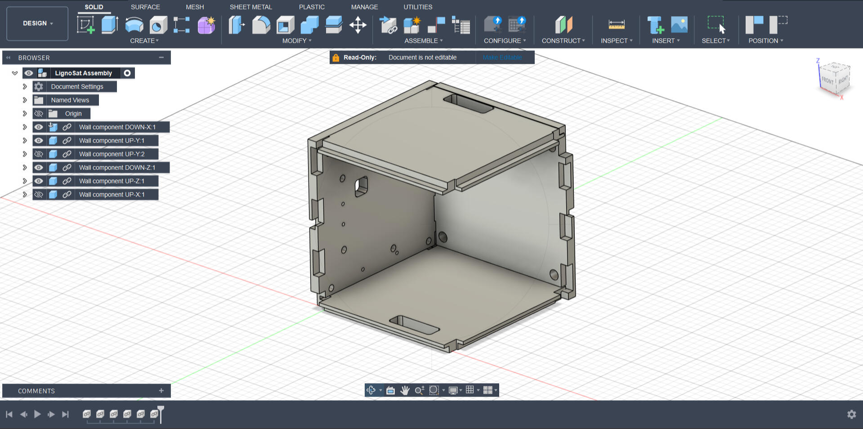
Task: Activate the Pan tool in navigation bar
Action: (x=404, y=390)
